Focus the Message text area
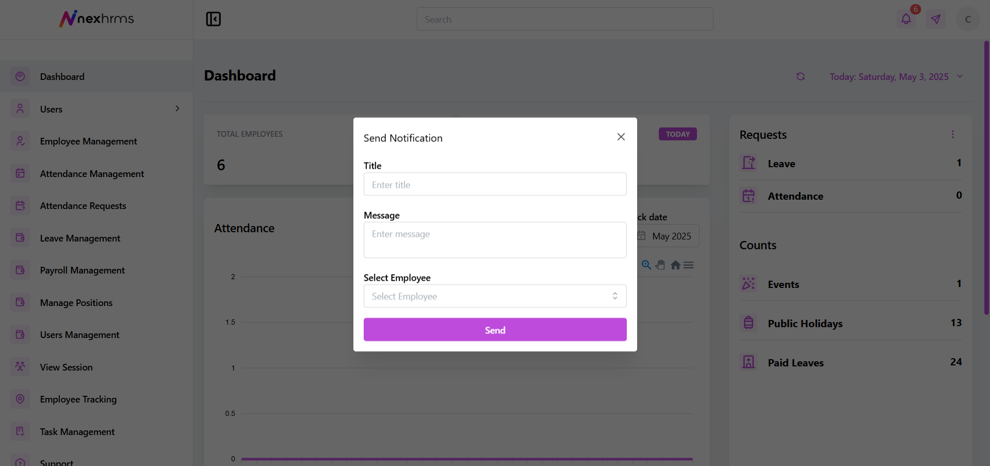Viewport: 990px width, 466px height. pos(495,240)
